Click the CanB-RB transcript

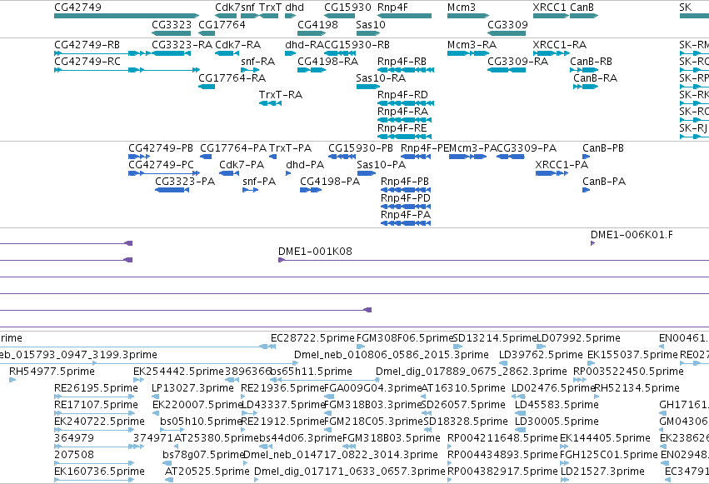point(584,70)
